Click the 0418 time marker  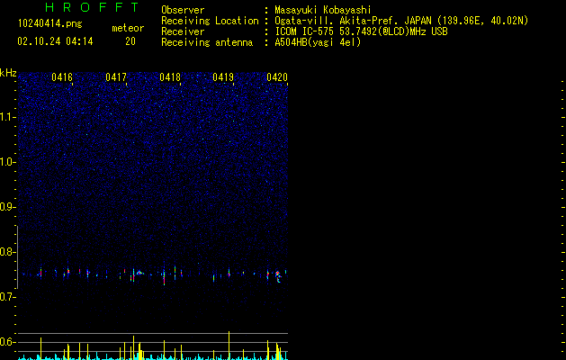(x=170, y=77)
